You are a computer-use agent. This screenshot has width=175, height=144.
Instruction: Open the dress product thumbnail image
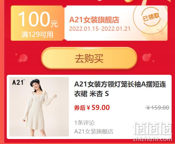(x=39, y=107)
